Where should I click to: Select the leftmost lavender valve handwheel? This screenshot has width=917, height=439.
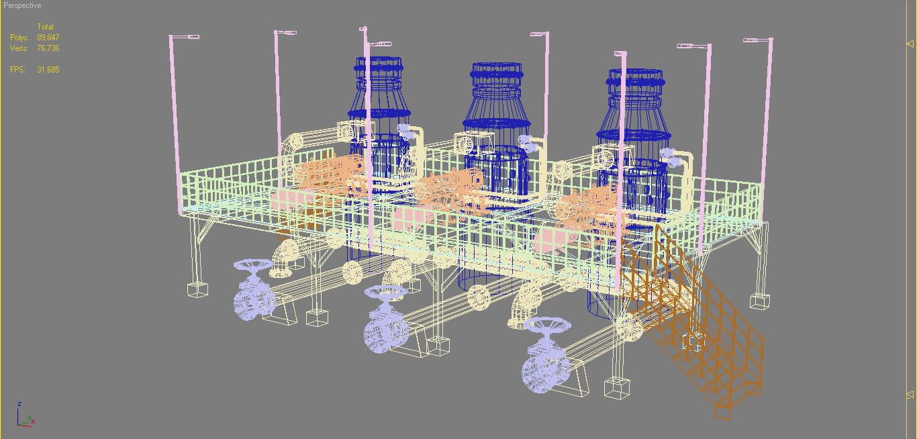(252, 266)
